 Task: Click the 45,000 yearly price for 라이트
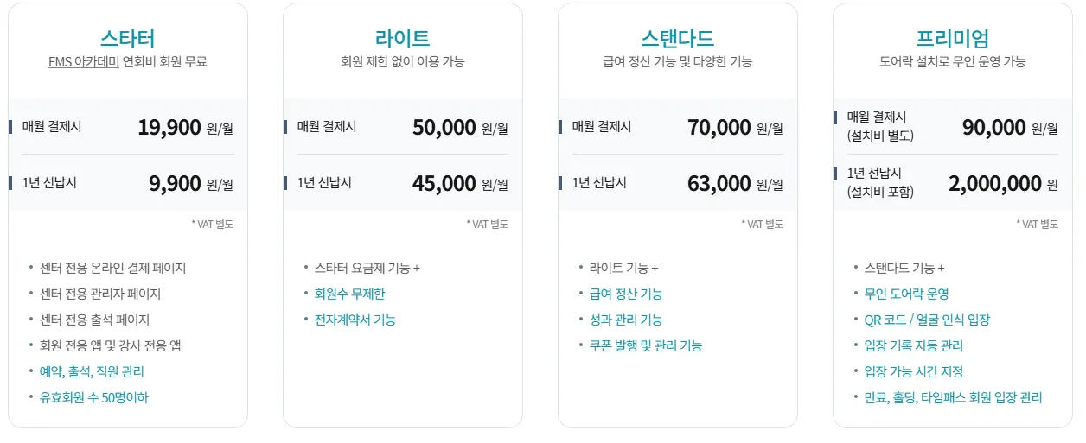[444, 183]
